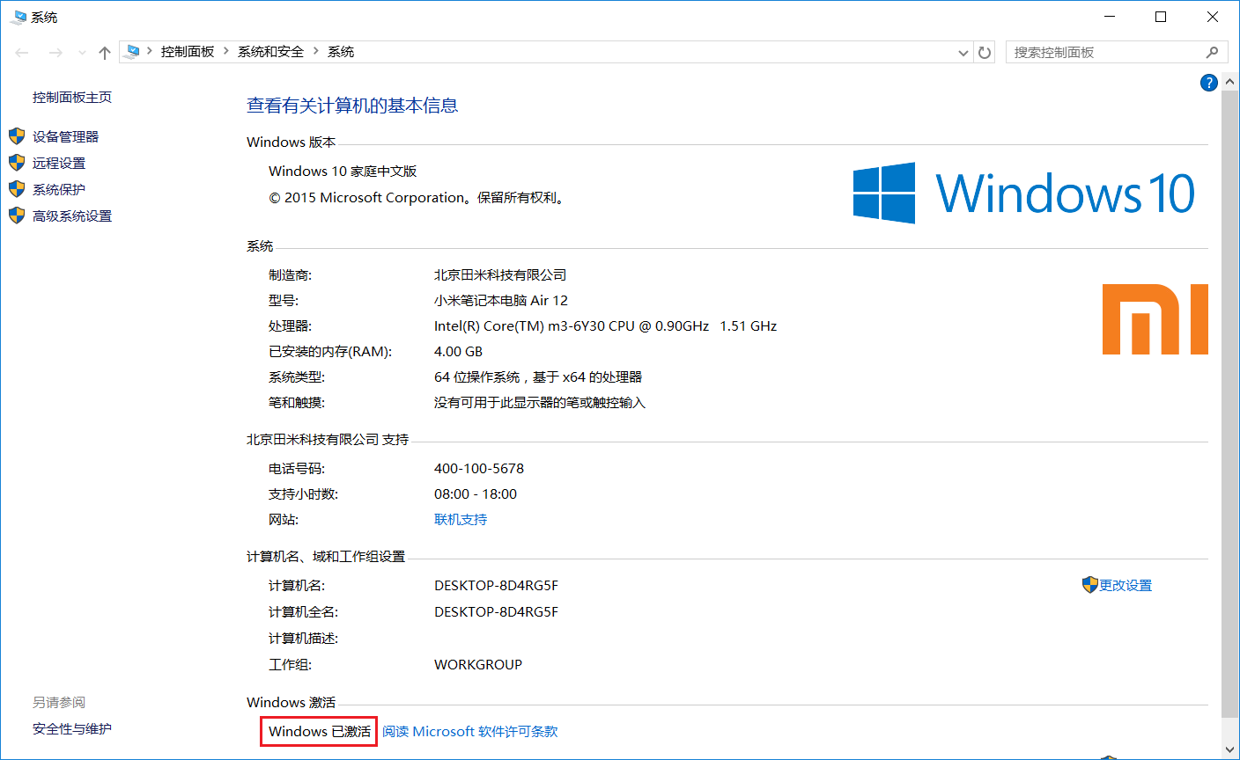Click computer name DESKTOP-8D4RG5F value
1240x760 pixels.
pos(496,586)
